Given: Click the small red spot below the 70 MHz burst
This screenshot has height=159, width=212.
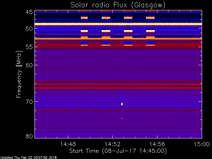Looking at the screenshot, I should pos(122,119).
